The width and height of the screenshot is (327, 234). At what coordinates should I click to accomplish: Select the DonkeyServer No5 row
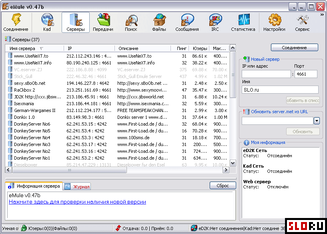tap(117, 131)
